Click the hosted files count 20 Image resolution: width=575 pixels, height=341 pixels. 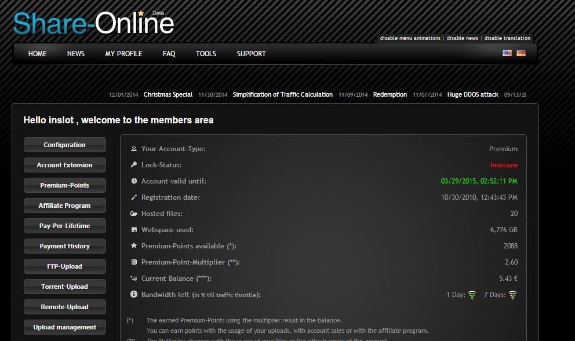point(514,214)
